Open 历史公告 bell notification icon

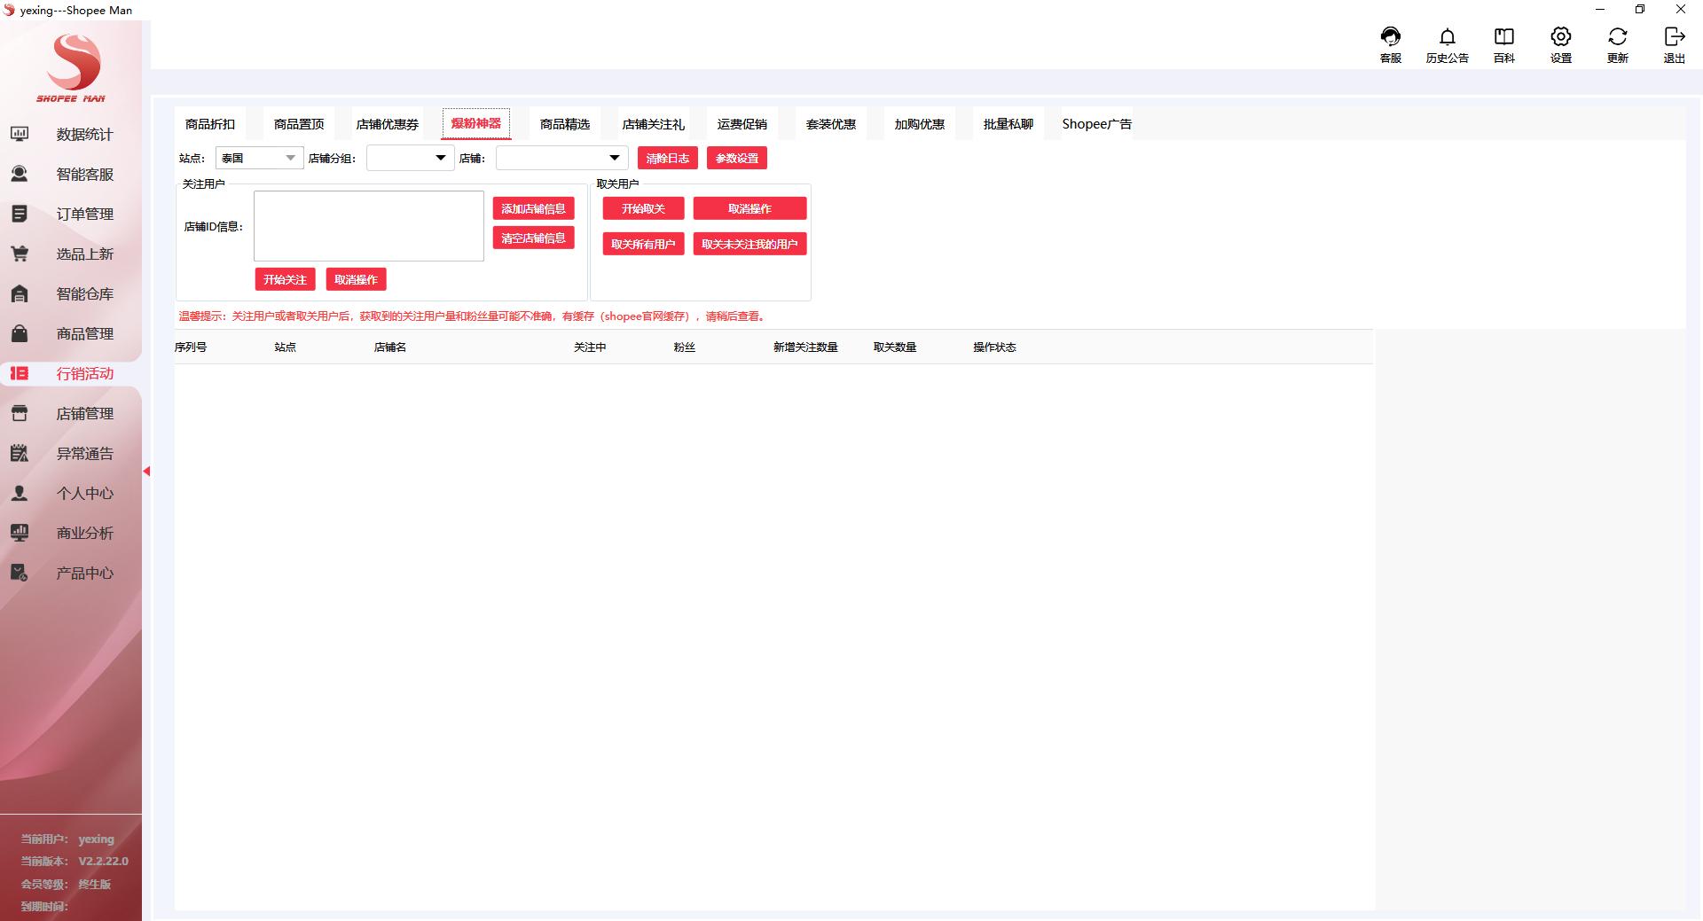(x=1447, y=36)
